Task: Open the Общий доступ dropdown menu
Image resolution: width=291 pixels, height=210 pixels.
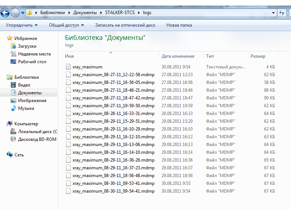Action: click(66, 25)
